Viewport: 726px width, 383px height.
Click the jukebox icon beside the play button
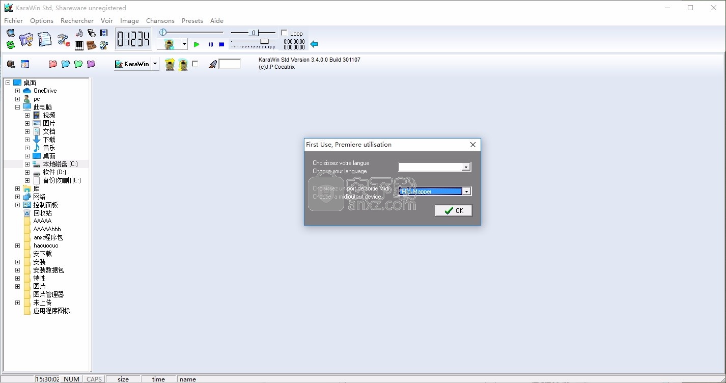click(x=170, y=44)
